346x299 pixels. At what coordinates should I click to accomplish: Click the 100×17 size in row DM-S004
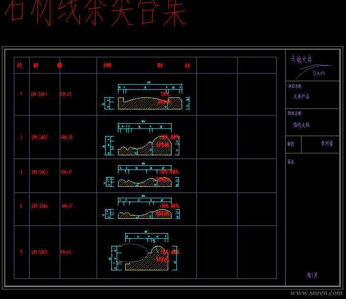coord(67,206)
